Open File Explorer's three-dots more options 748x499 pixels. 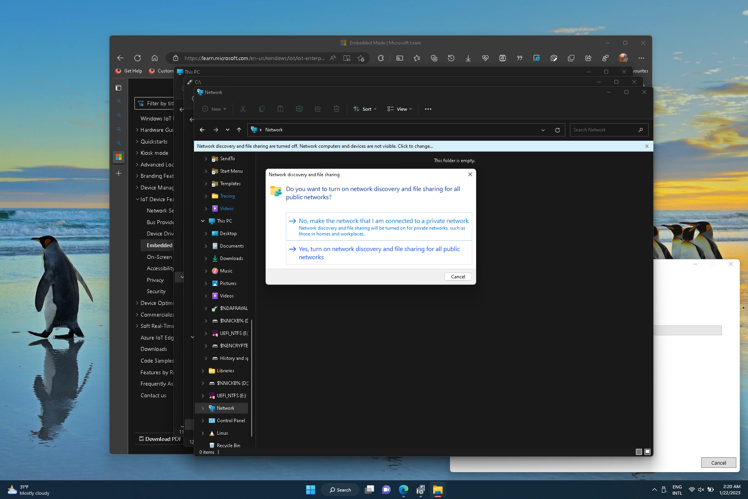428,109
